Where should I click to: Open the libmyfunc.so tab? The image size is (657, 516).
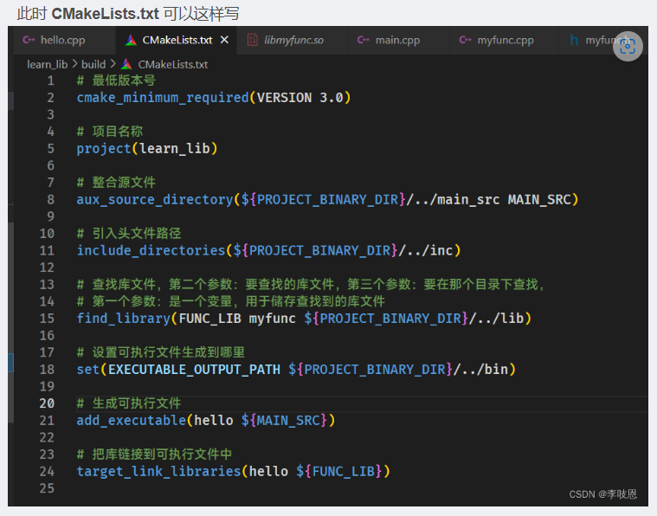point(293,40)
